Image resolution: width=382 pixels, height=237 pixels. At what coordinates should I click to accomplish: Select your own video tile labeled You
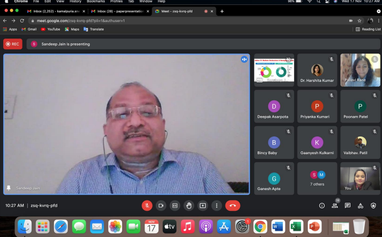tap(361, 179)
